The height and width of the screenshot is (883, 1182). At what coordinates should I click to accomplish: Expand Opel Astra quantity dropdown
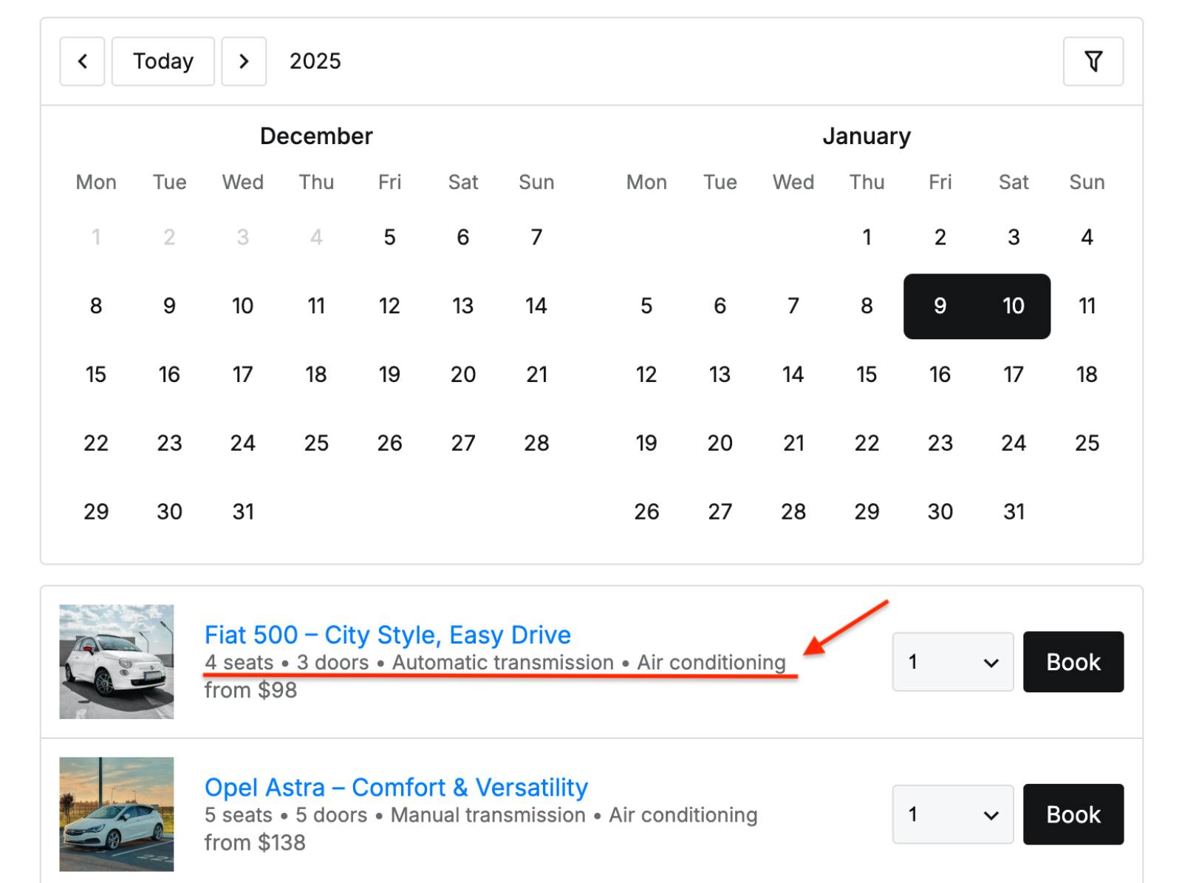[952, 814]
